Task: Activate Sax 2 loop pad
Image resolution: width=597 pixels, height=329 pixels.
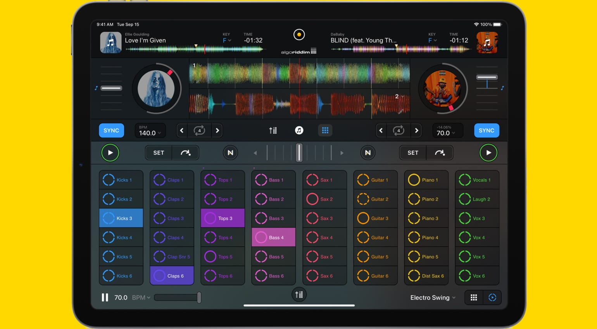Action: 324,199
